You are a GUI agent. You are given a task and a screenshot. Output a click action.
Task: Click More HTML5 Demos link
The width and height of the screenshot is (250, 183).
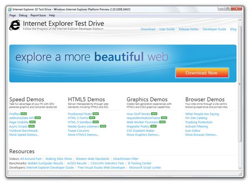point(83,135)
